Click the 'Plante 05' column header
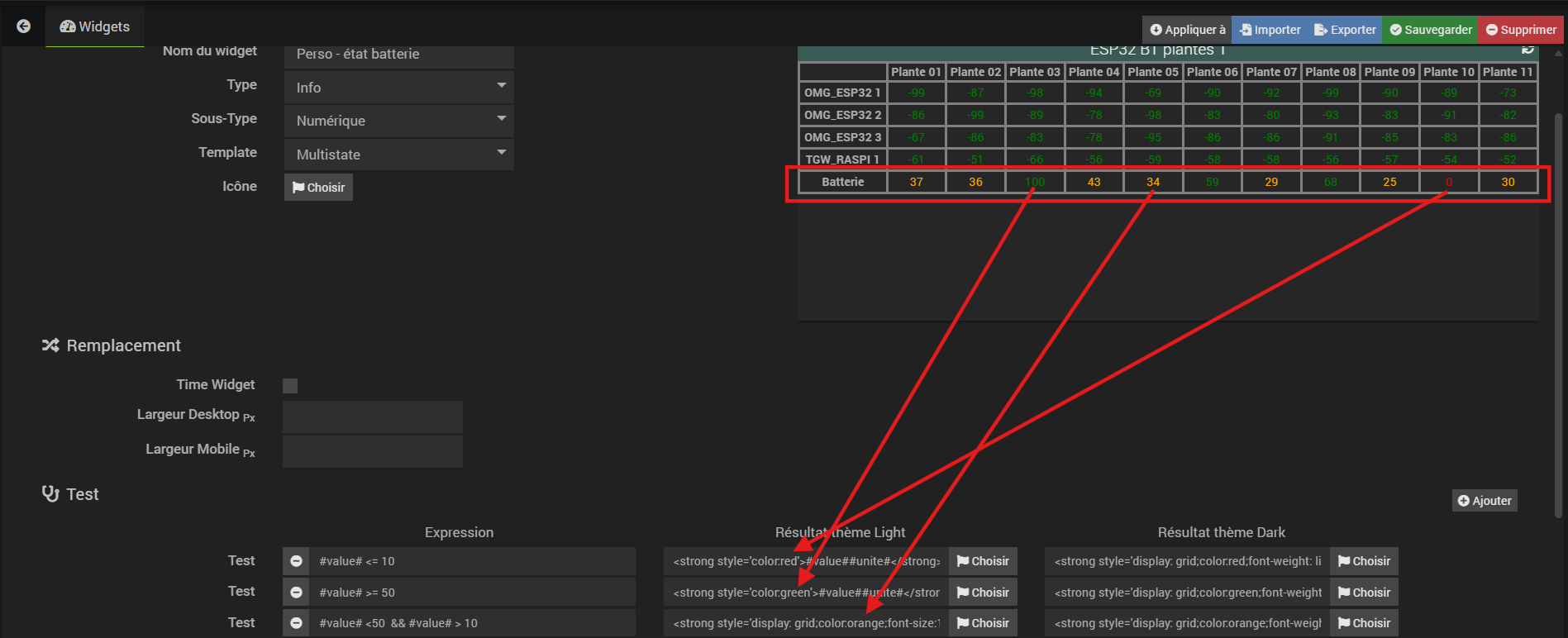The image size is (1568, 638). click(x=1153, y=72)
